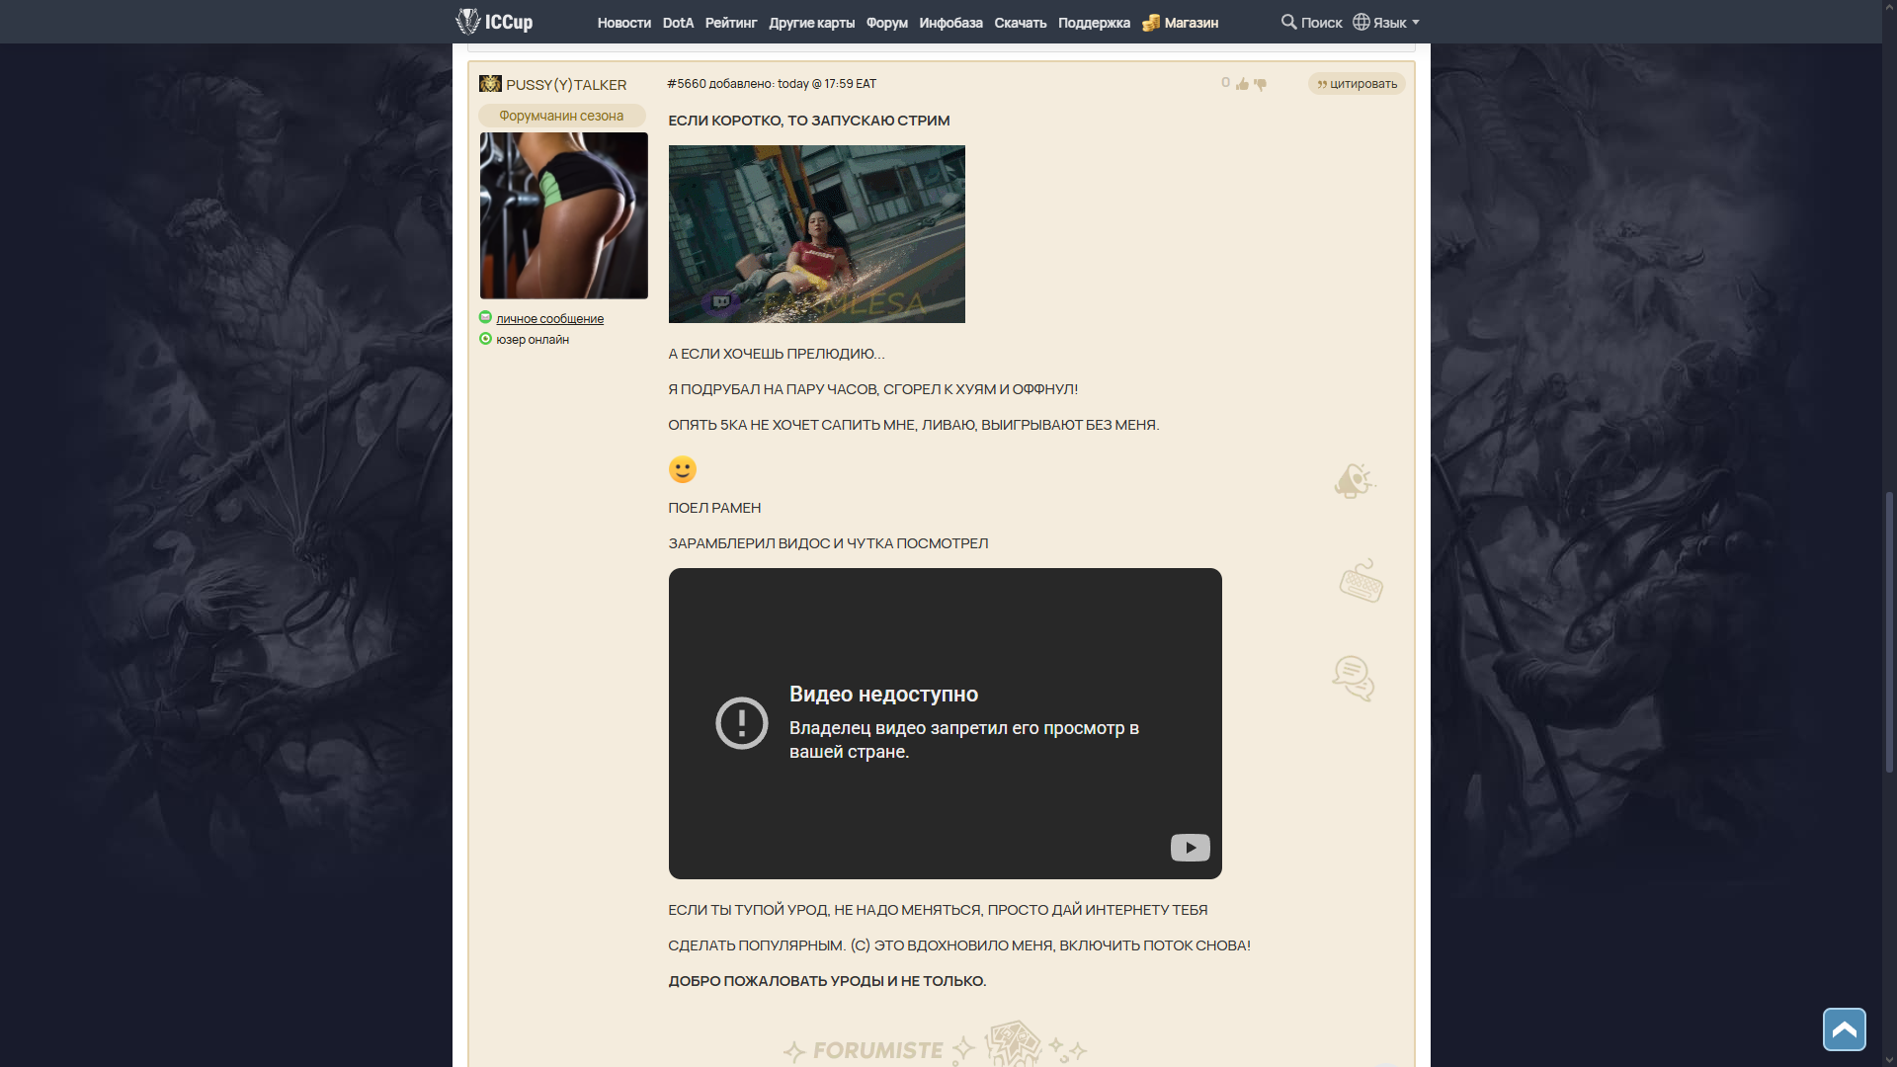Image resolution: width=1897 pixels, height=1067 pixels.
Task: Click the post number #5660 link
Action: (x=687, y=84)
